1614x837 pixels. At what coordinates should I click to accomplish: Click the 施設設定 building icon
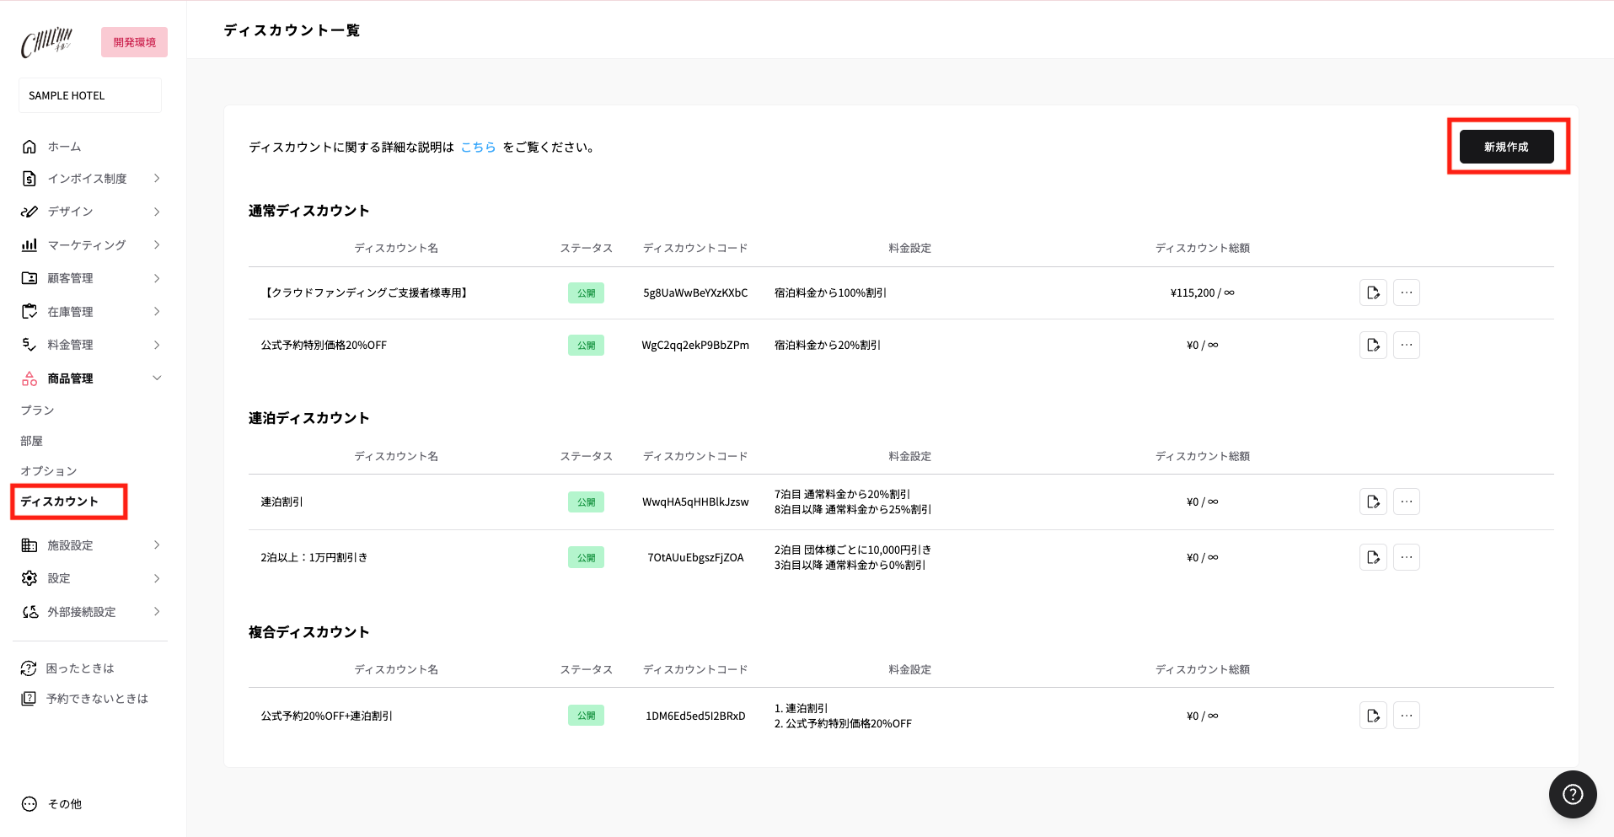[29, 545]
